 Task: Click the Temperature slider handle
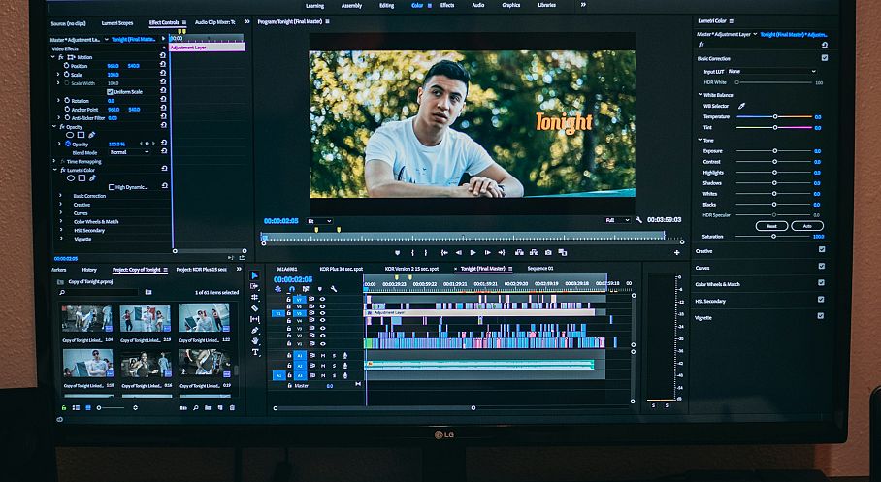tap(775, 116)
